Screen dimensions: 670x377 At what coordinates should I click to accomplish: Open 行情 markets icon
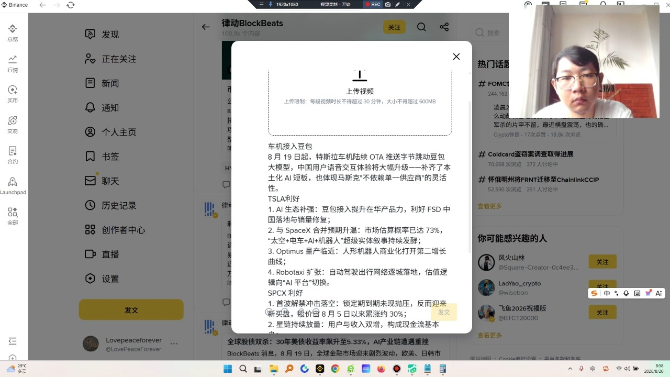coord(13,63)
